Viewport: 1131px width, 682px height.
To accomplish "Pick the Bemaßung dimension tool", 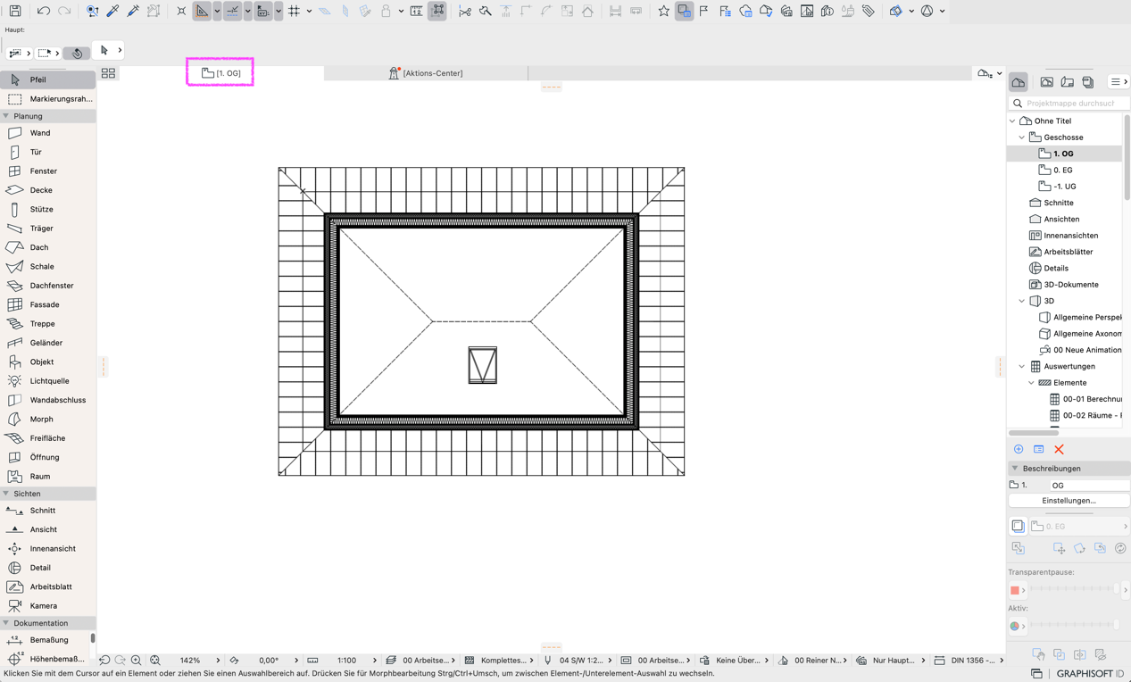I will coord(47,640).
